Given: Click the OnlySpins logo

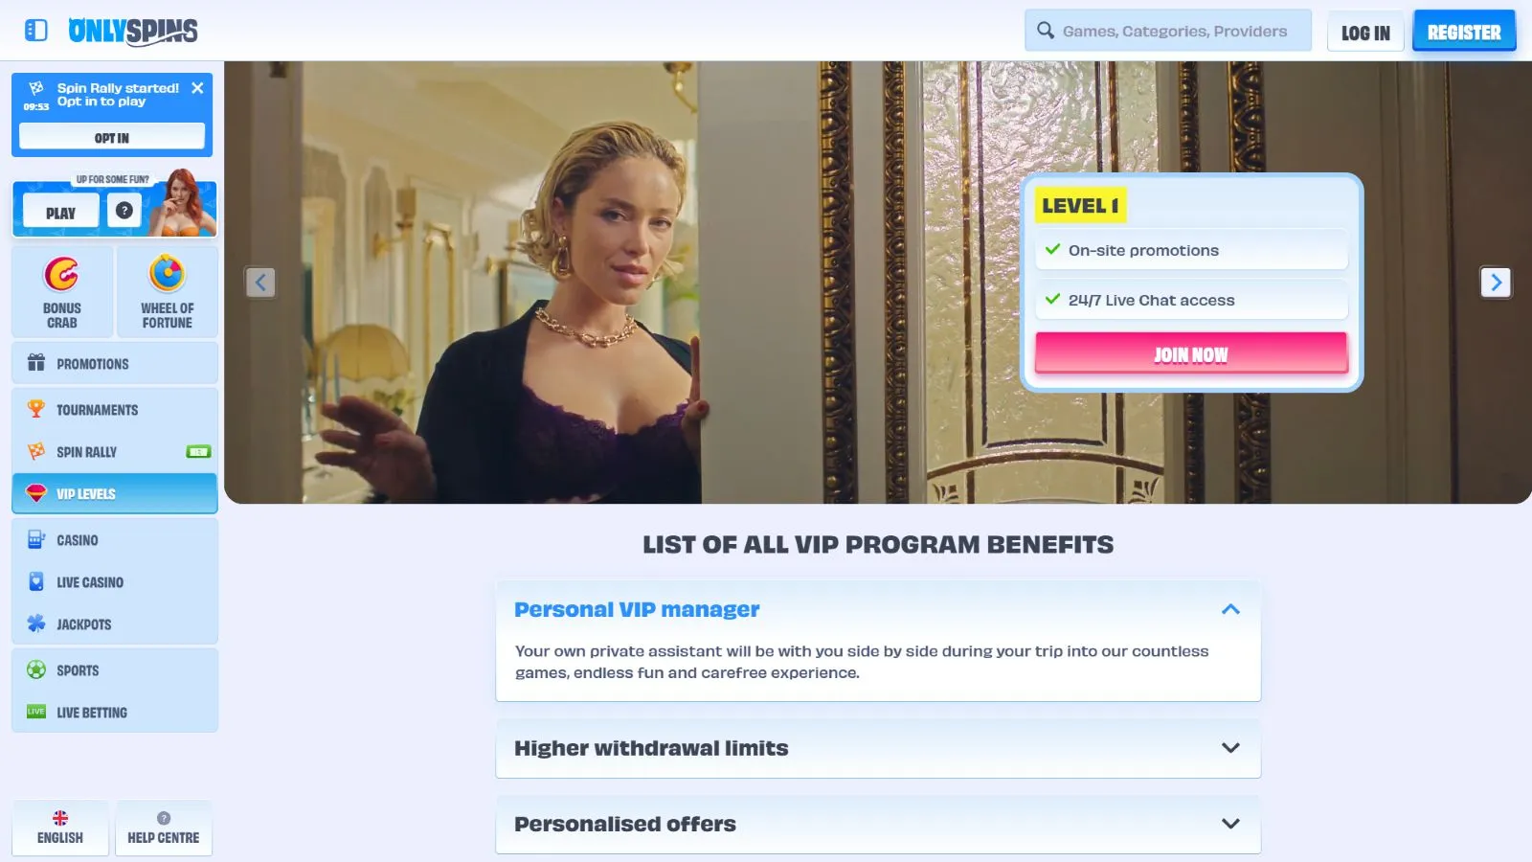Looking at the screenshot, I should point(133,31).
